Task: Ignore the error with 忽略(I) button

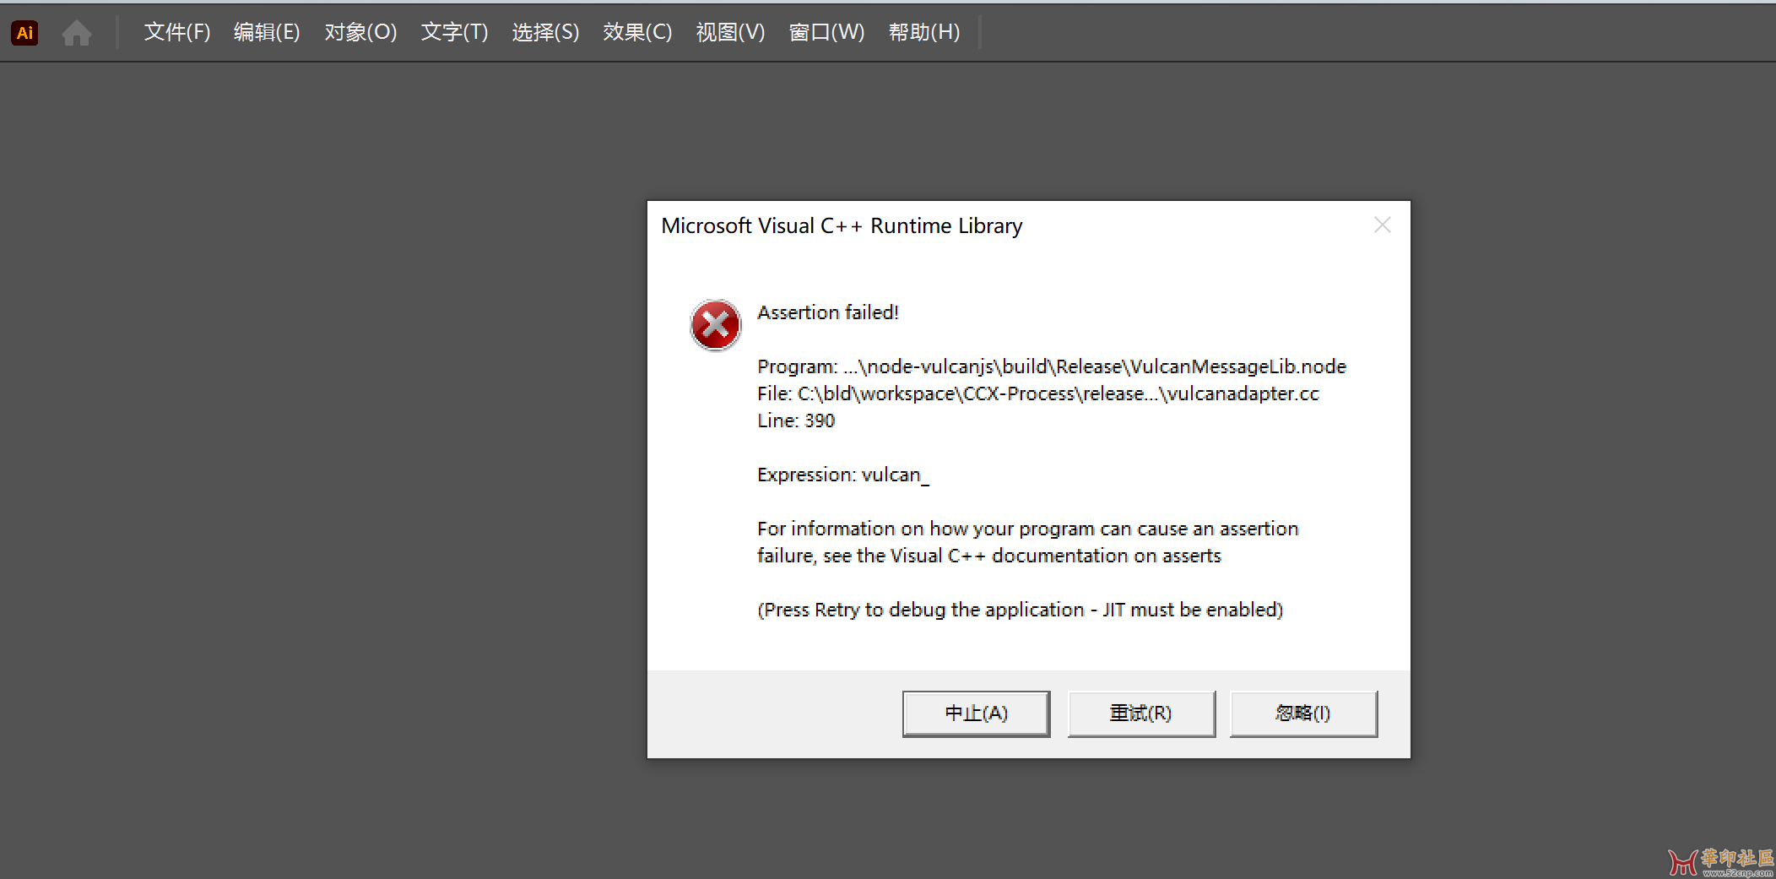Action: [x=1303, y=714]
